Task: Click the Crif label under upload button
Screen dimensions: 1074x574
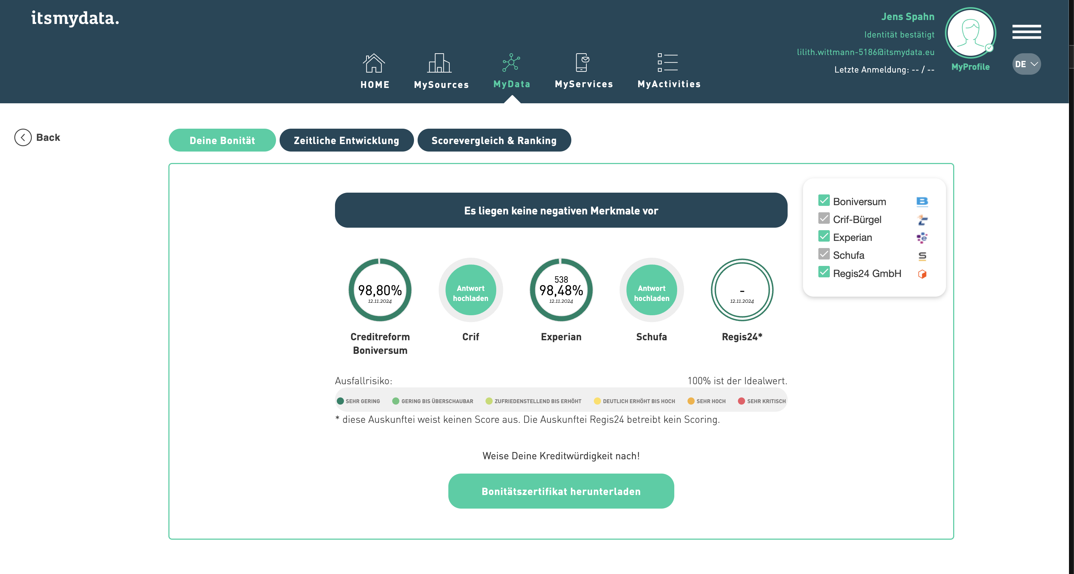Action: click(x=471, y=337)
